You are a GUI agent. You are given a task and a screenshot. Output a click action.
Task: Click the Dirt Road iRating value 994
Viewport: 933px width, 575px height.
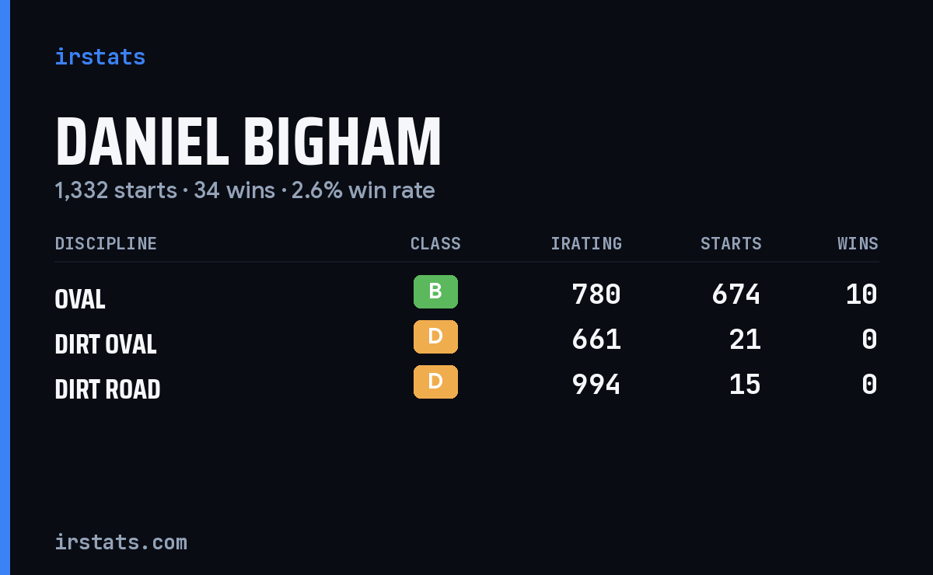(596, 385)
